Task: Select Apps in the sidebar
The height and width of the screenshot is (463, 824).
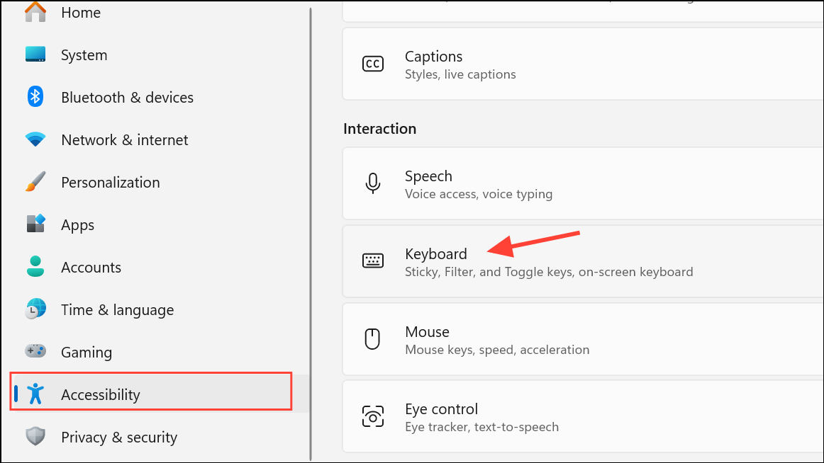Action: click(77, 224)
